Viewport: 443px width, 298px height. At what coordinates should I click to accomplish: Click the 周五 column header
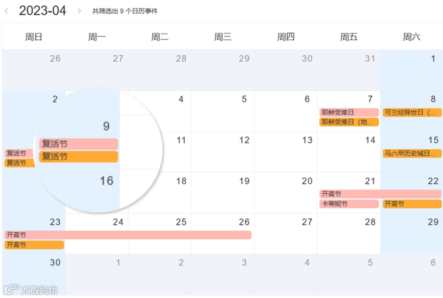tap(349, 37)
